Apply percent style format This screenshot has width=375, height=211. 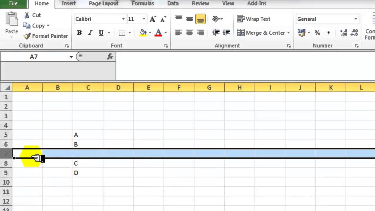(x=317, y=33)
